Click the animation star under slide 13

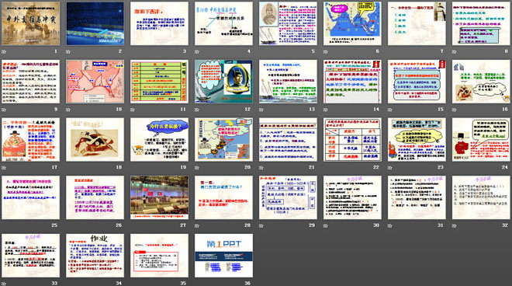[261, 110]
